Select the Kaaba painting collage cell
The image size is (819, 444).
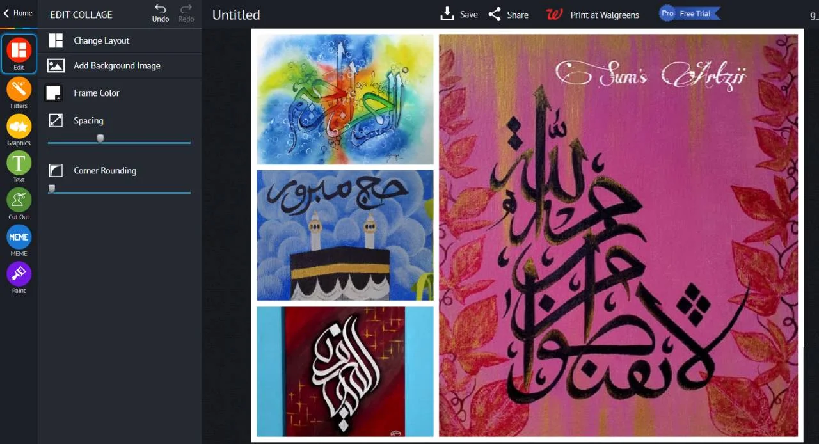tap(345, 235)
